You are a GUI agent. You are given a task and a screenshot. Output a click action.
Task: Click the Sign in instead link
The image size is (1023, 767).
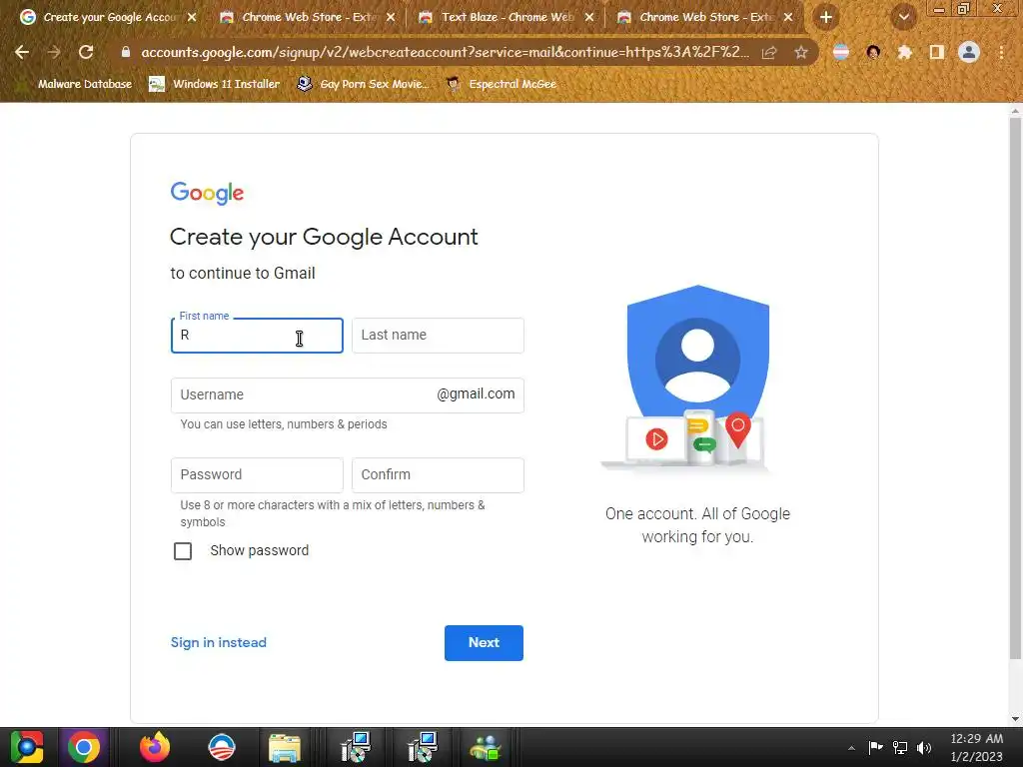pos(219,642)
